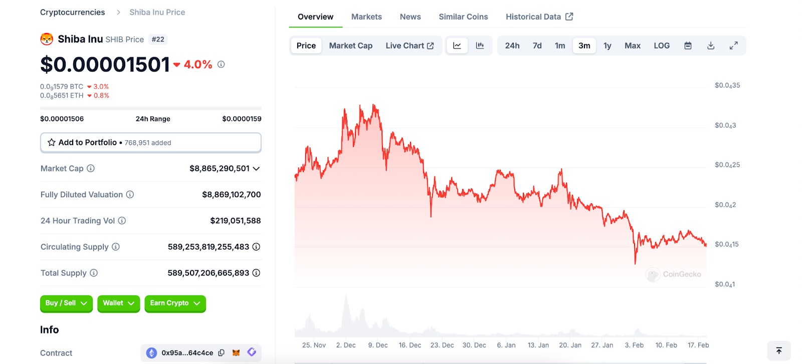Open the Live Chart link
Screen dimensions: 802x364
(x=410, y=46)
